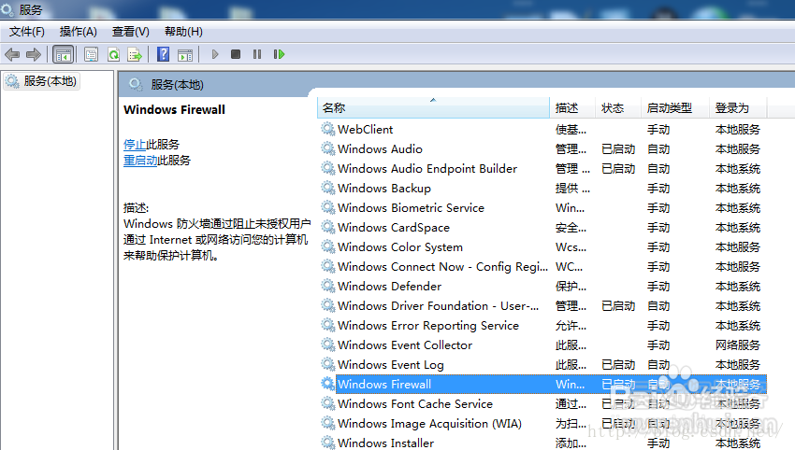
Task: Click the Pause Service toolbar icon
Action: point(257,54)
